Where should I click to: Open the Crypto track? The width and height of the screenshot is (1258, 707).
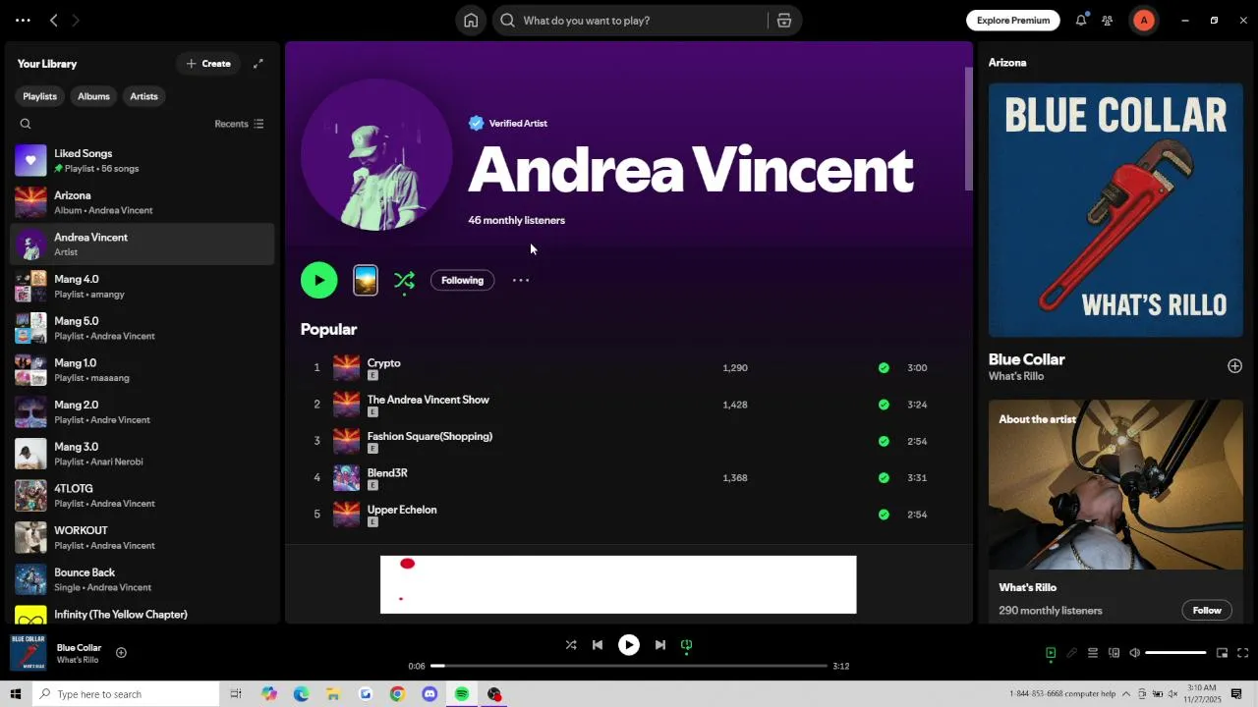point(383,363)
